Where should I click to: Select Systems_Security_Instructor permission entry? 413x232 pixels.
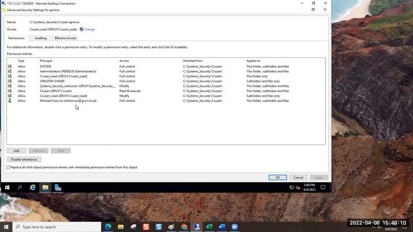coord(166,86)
